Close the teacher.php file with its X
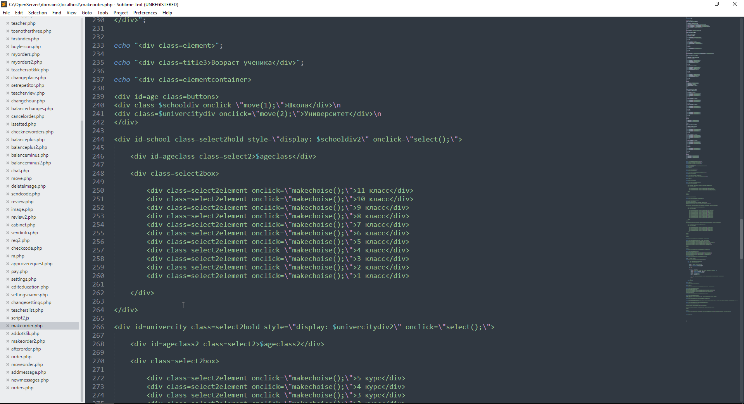The height and width of the screenshot is (404, 744). (x=8, y=23)
